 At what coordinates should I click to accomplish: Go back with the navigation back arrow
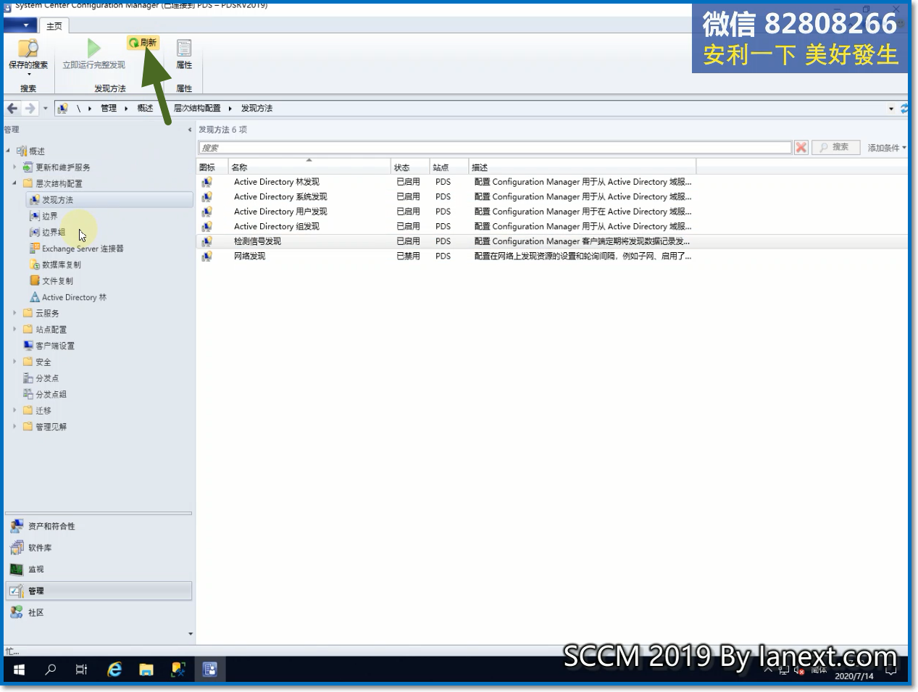(12, 108)
